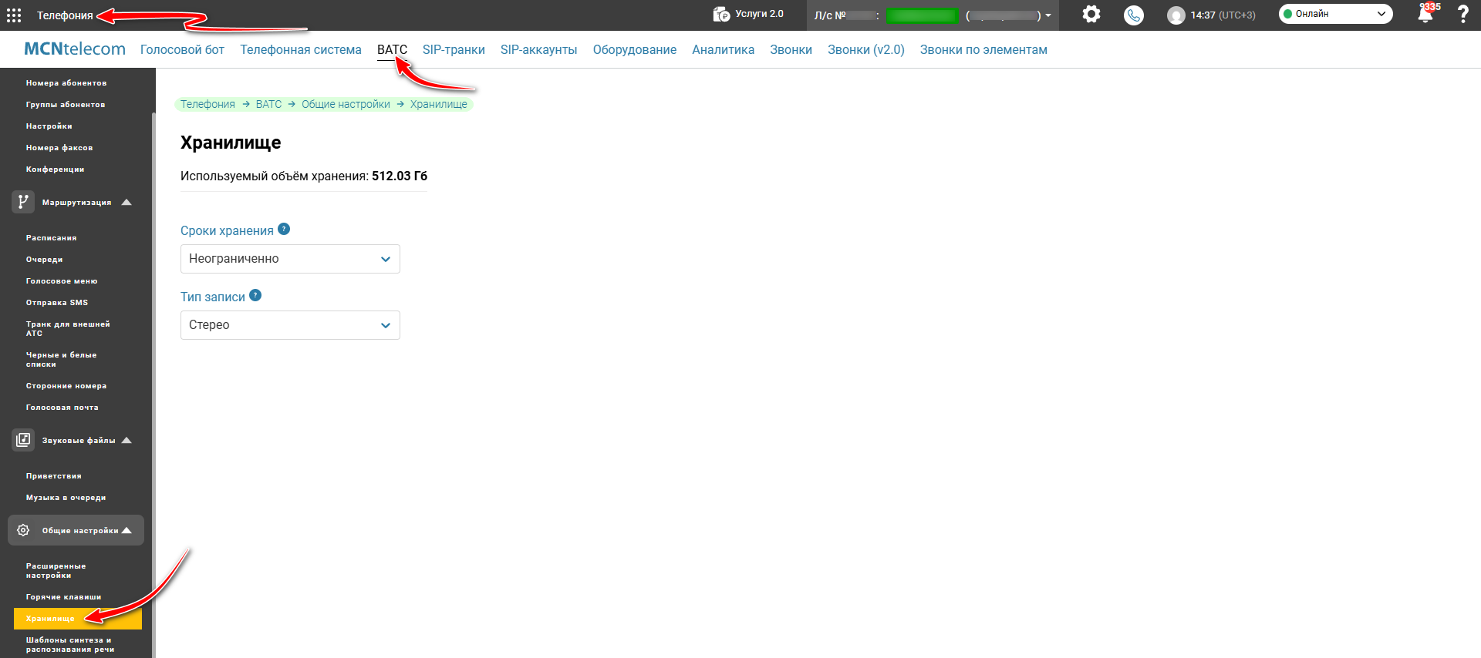Image resolution: width=1481 pixels, height=658 pixels.
Task: Open Черные и белые списки
Action: coord(61,359)
